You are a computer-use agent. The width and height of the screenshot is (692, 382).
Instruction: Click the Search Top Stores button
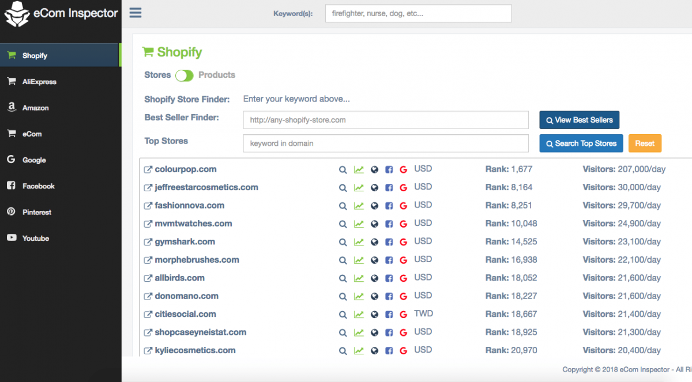coord(581,143)
